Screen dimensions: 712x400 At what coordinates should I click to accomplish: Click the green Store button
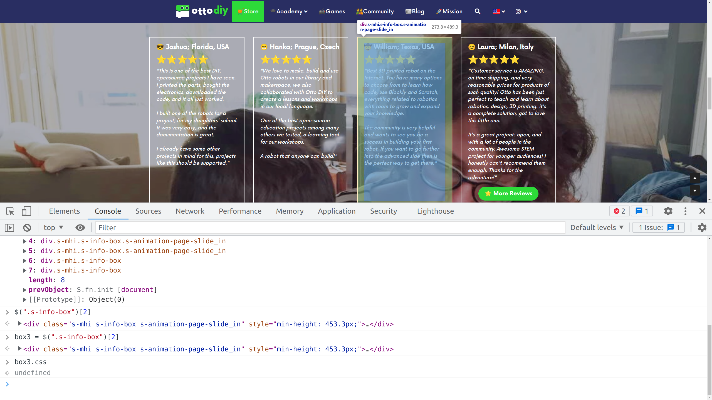[x=248, y=11]
